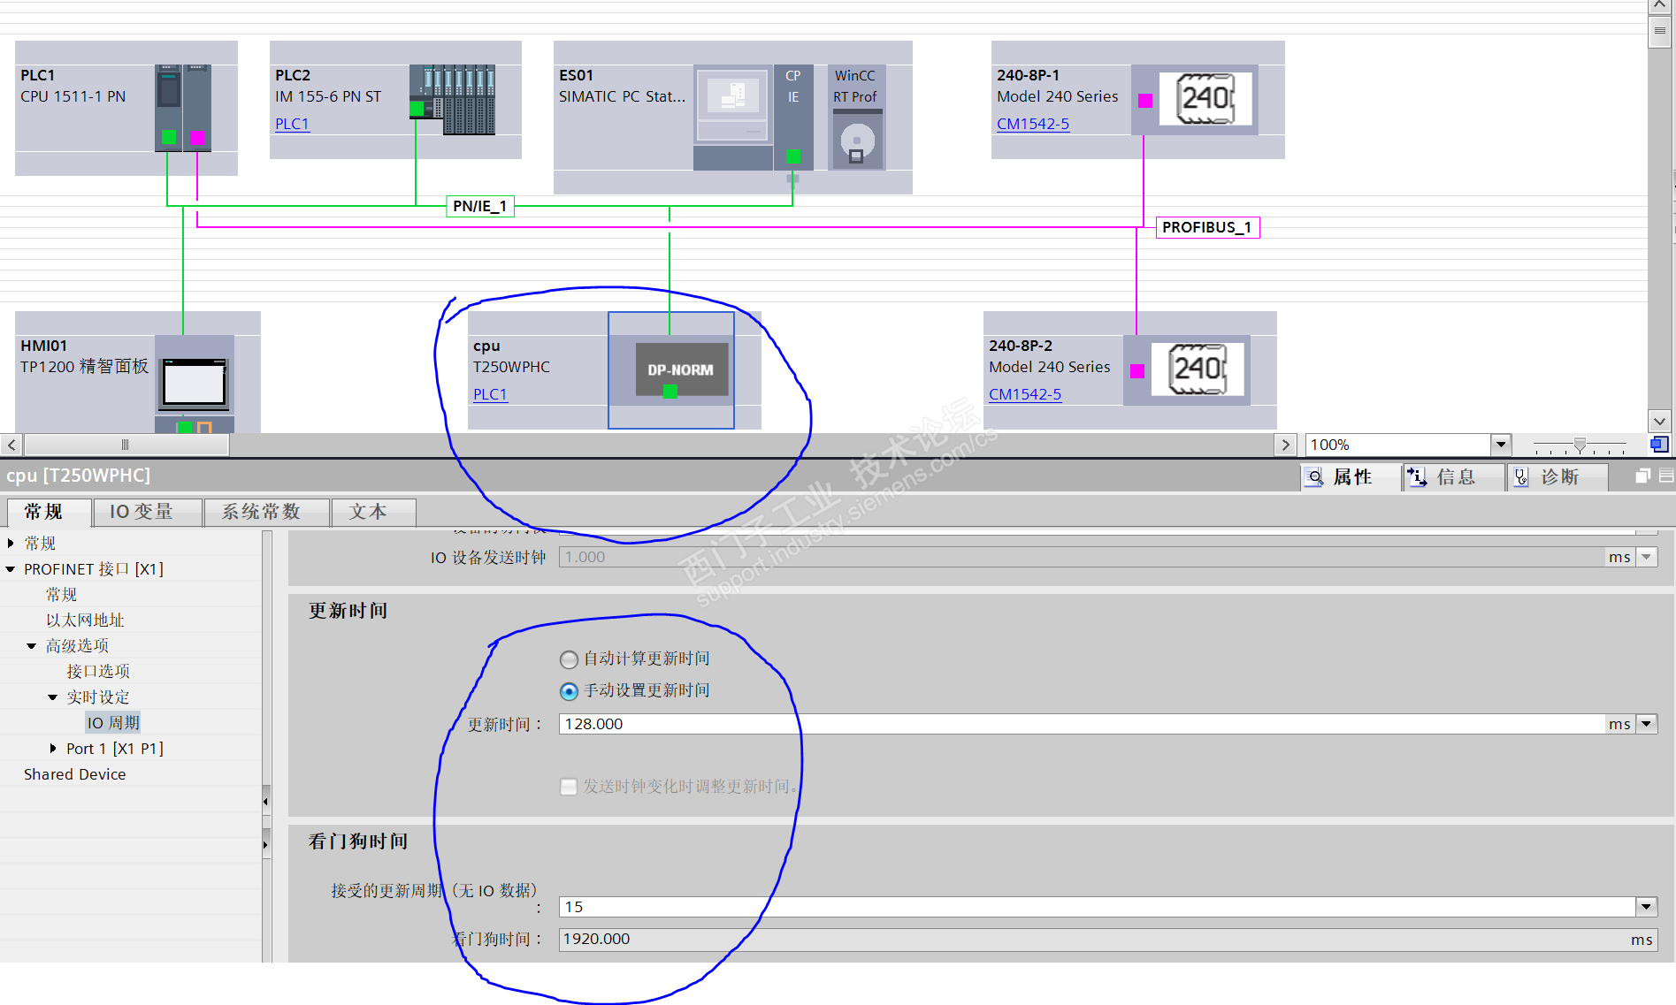Select 常规 under PROFINET 接口
The height and width of the screenshot is (1005, 1676).
(61, 595)
